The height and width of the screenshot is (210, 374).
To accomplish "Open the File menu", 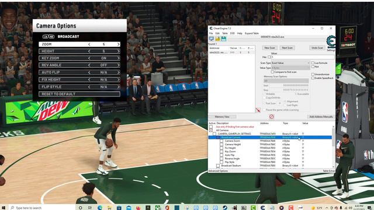I will [x=211, y=33].
